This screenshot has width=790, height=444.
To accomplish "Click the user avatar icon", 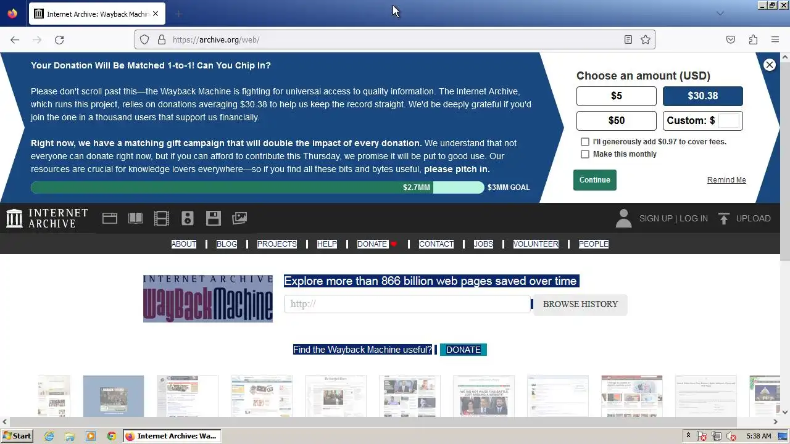I will 623,218.
